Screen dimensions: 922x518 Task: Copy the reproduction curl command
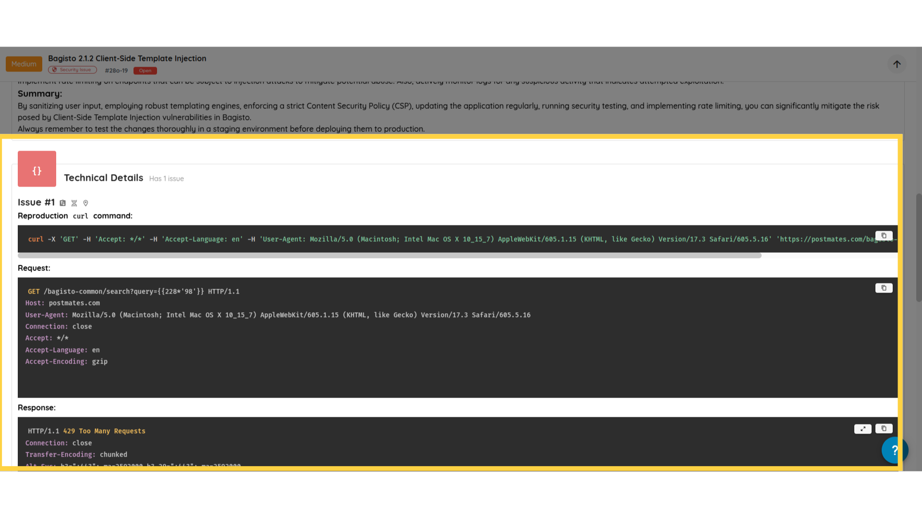pyautogui.click(x=884, y=235)
